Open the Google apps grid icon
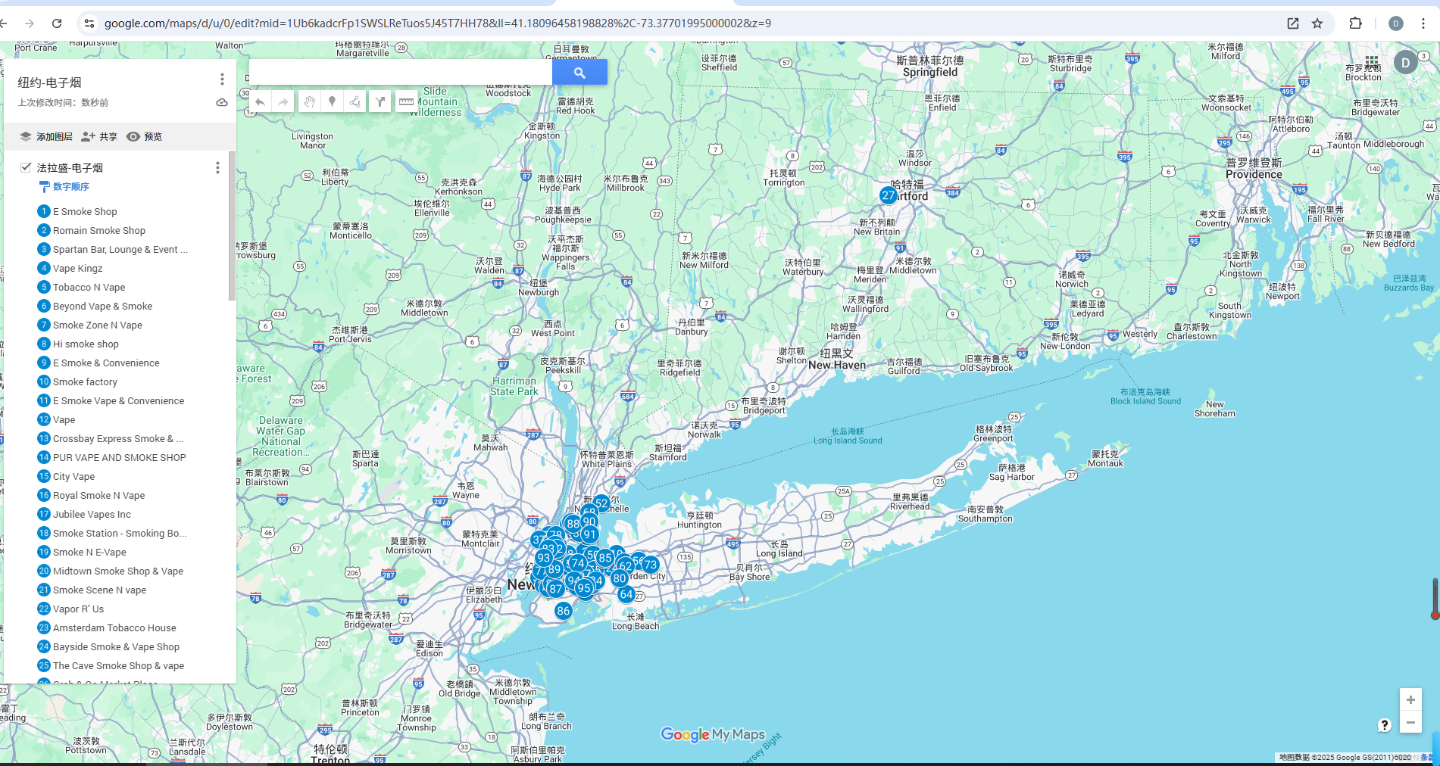 click(x=1372, y=61)
